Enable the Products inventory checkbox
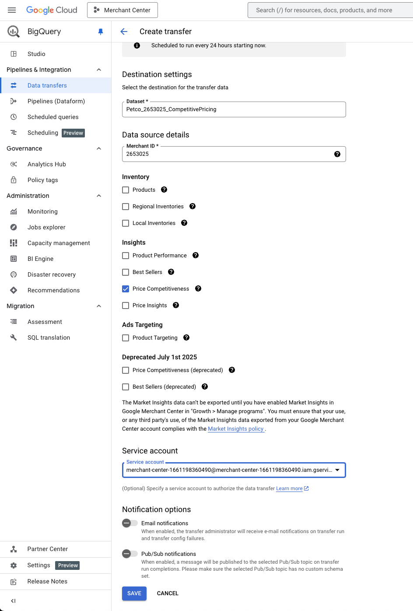This screenshot has height=611, width=413. [x=126, y=190]
